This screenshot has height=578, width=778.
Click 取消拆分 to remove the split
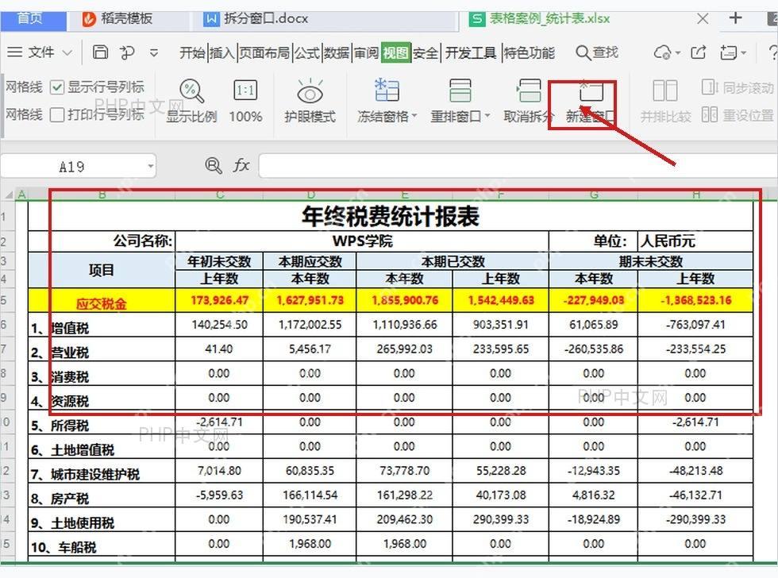(x=529, y=101)
